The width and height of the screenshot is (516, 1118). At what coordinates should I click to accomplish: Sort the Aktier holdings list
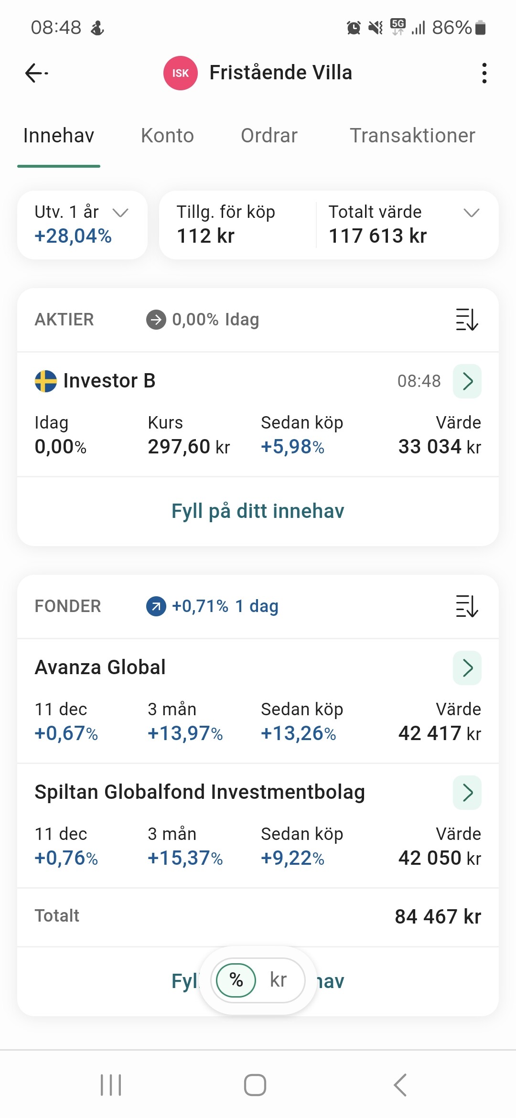[x=467, y=320]
